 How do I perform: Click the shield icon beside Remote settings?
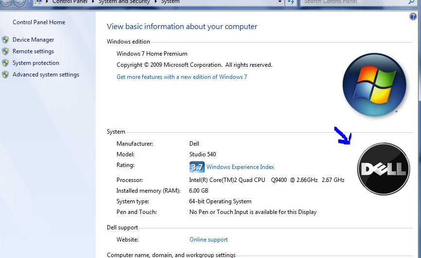(5, 51)
